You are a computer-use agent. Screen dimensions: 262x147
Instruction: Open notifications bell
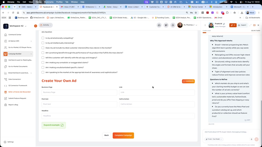(x=173, y=25)
